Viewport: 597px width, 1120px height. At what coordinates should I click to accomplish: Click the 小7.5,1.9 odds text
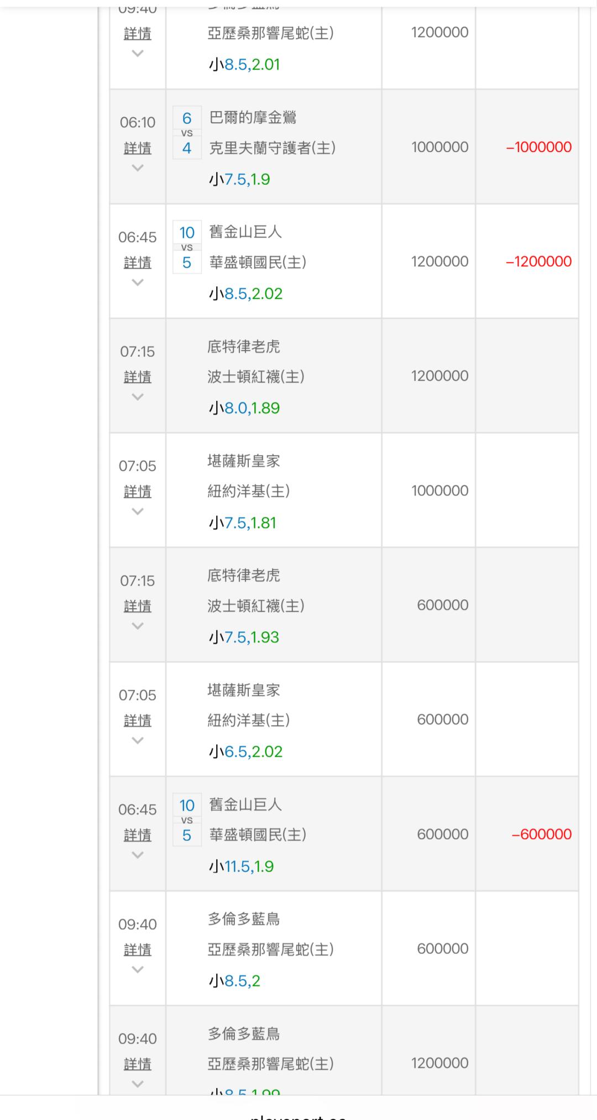239,179
